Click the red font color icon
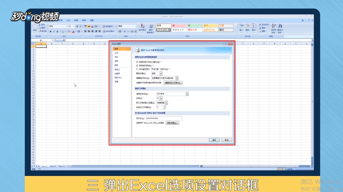Viewport: 343px width, 192px height. coord(73,32)
